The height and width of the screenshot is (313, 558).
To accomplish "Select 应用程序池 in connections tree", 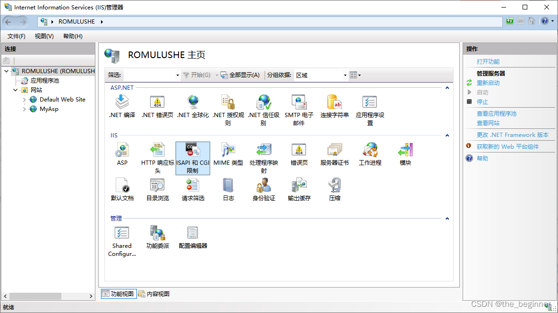I will click(44, 81).
